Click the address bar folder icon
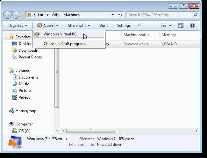The image size is (207, 158). point(29,15)
